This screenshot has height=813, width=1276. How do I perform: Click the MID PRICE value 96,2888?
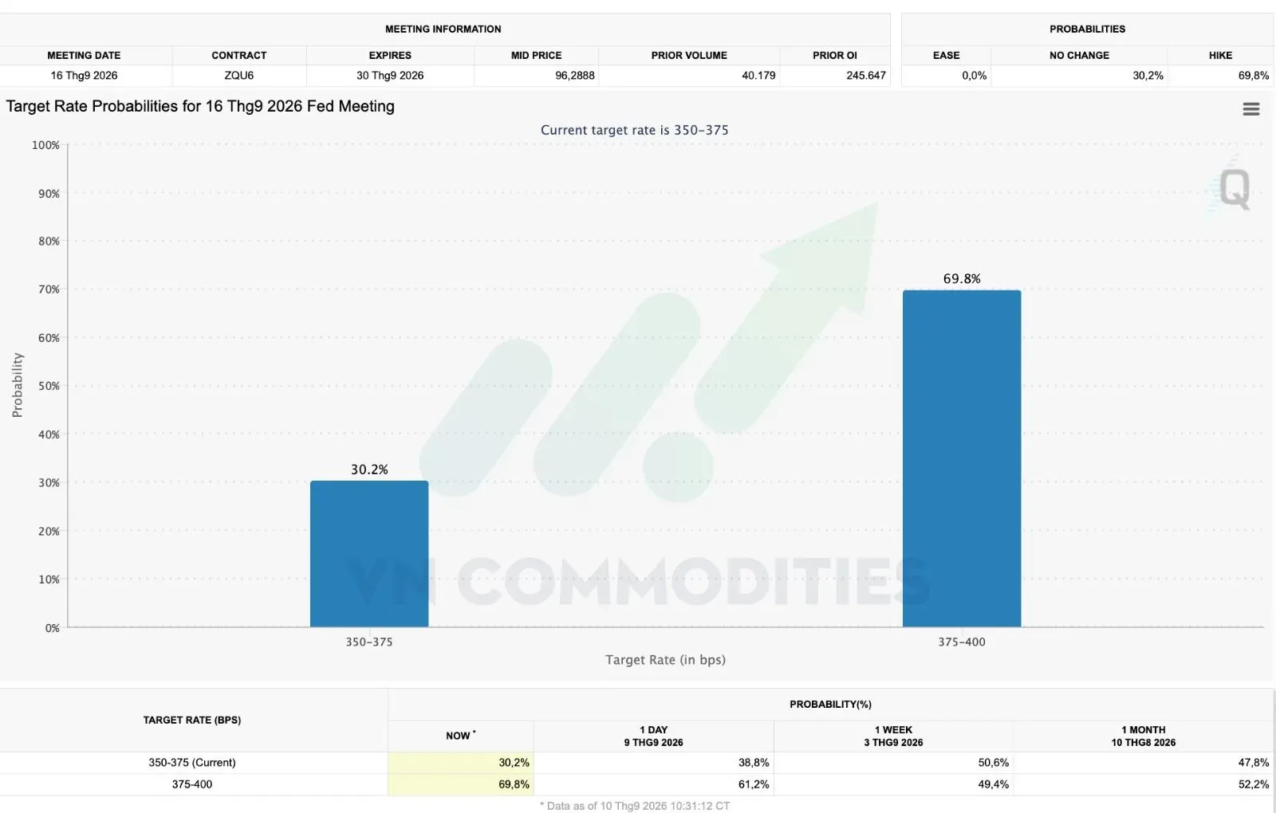[575, 76]
